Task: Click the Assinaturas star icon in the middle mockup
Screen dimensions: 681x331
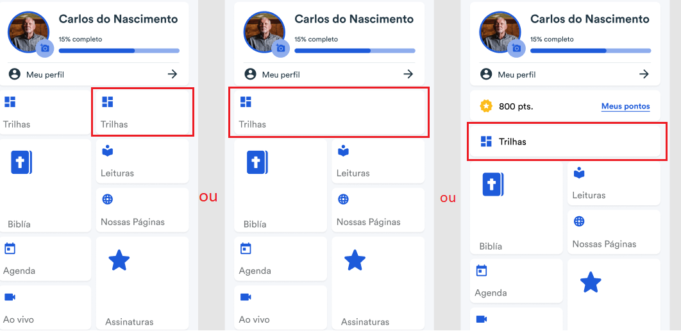Action: tap(355, 260)
